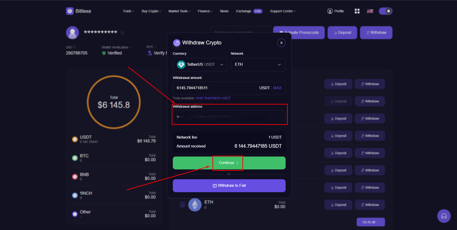Click MAX in the amount field
This screenshot has height=230, width=457.
(x=277, y=88)
